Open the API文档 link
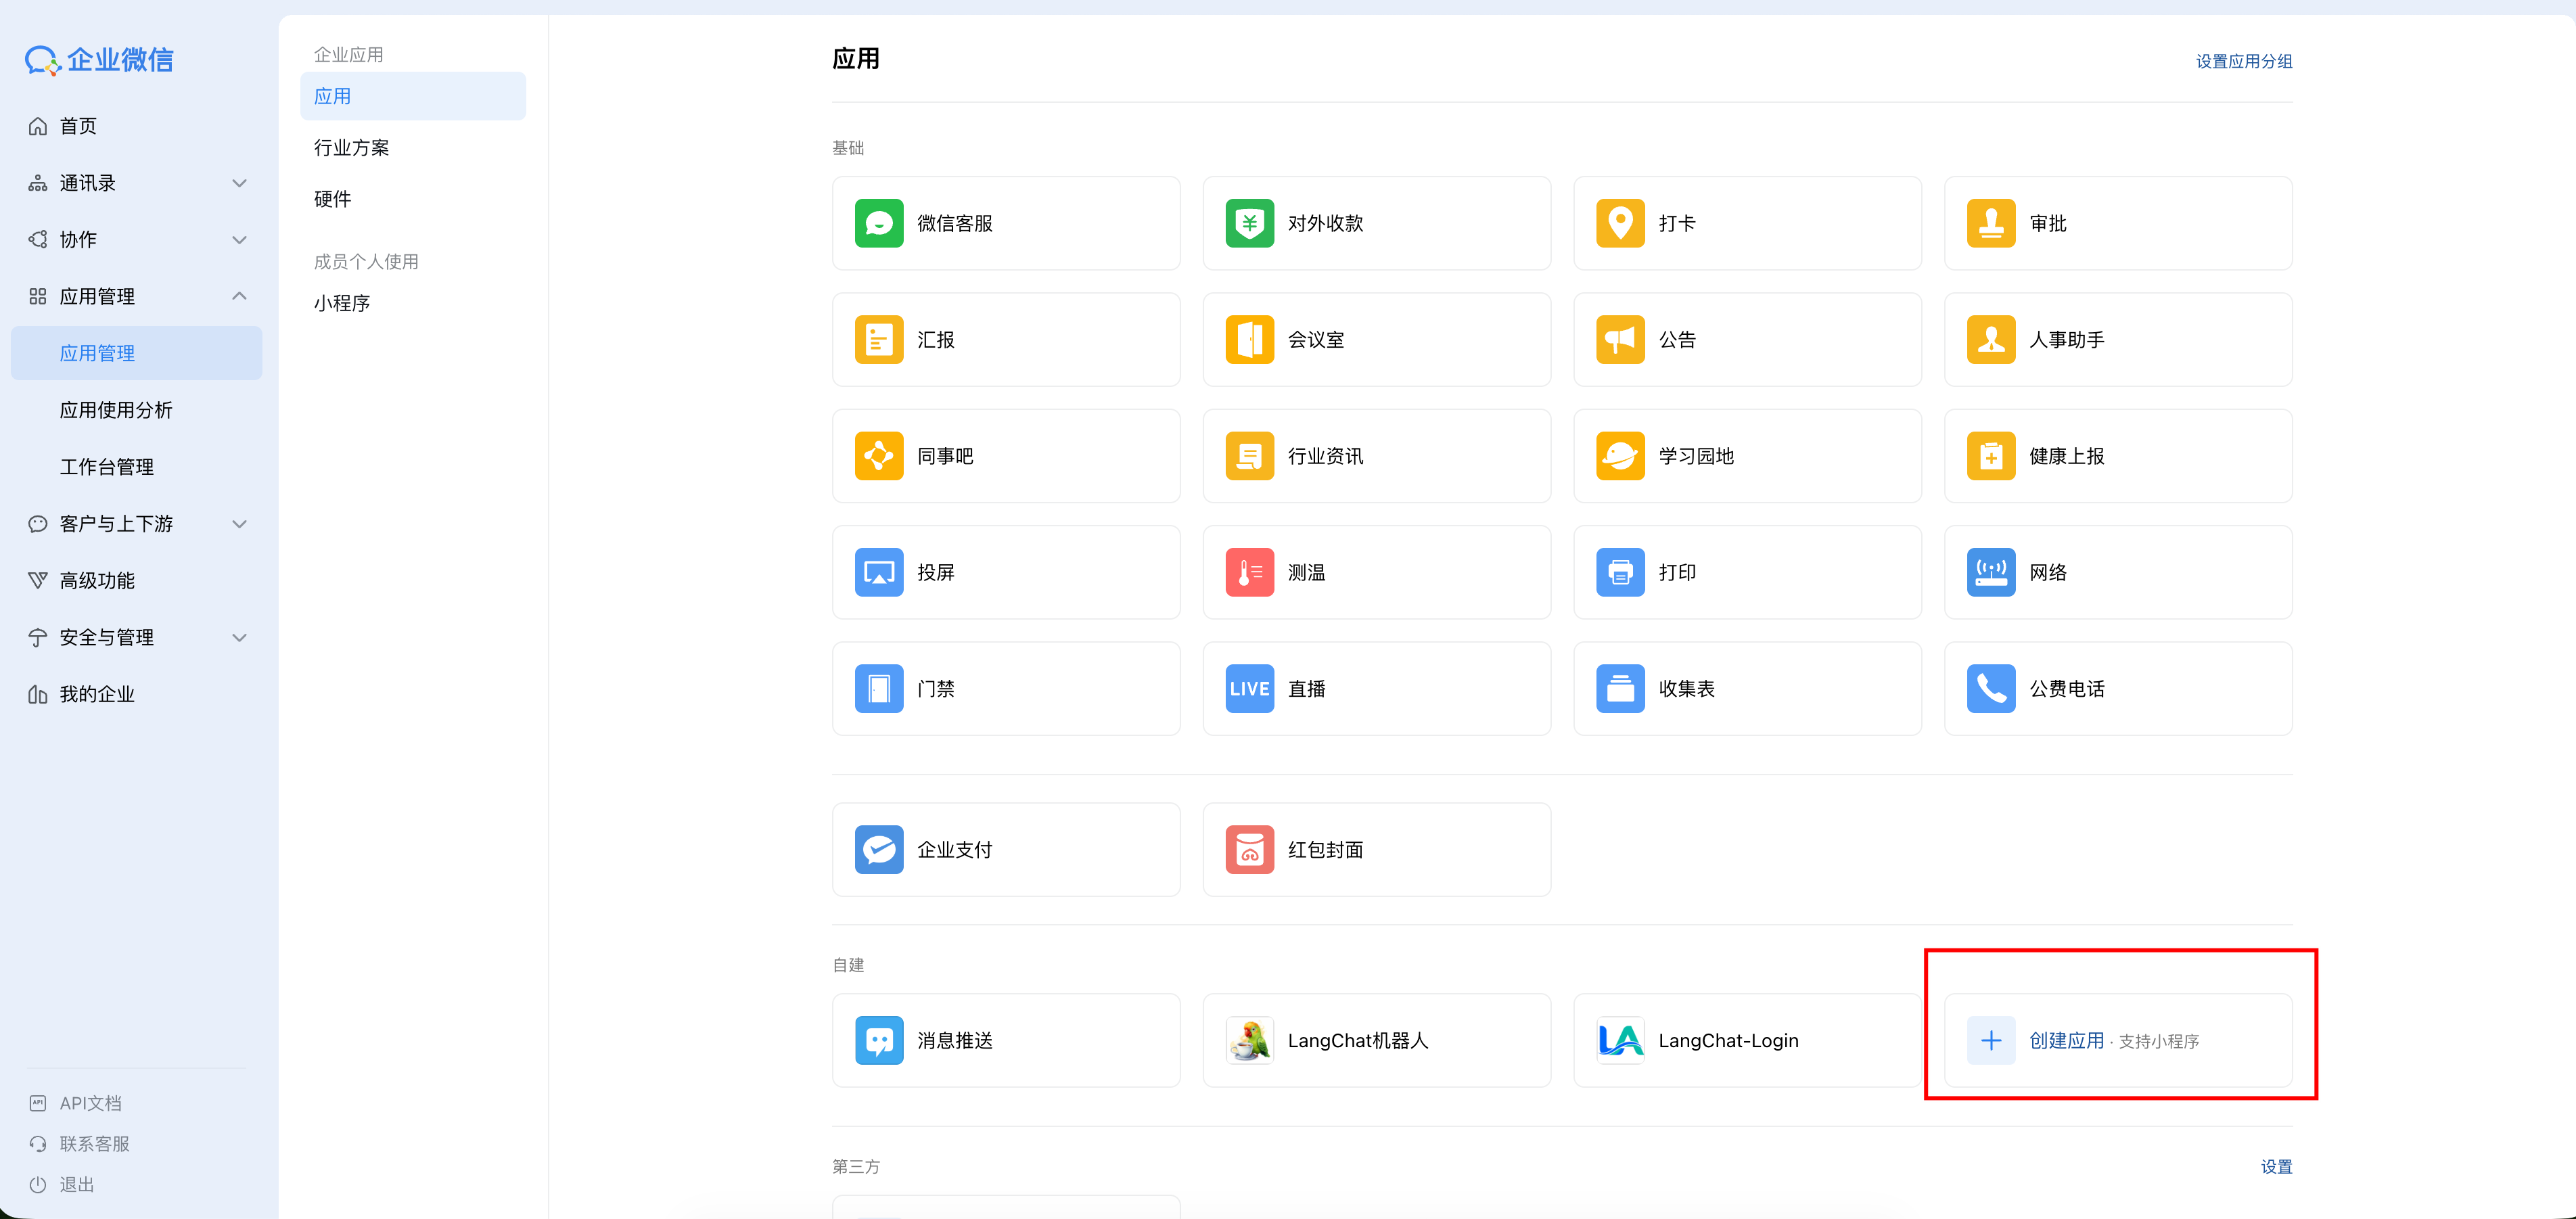This screenshot has height=1219, width=2576. pos(90,1103)
